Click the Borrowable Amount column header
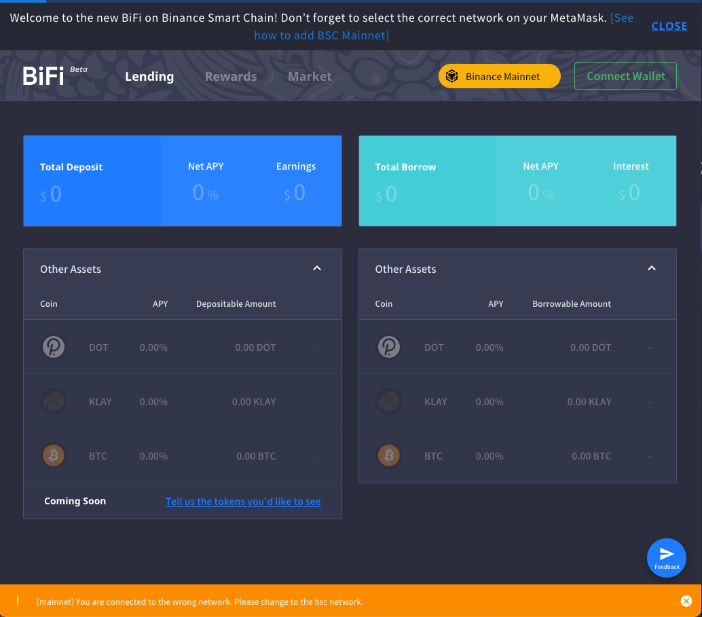702x617 pixels. 571,303
